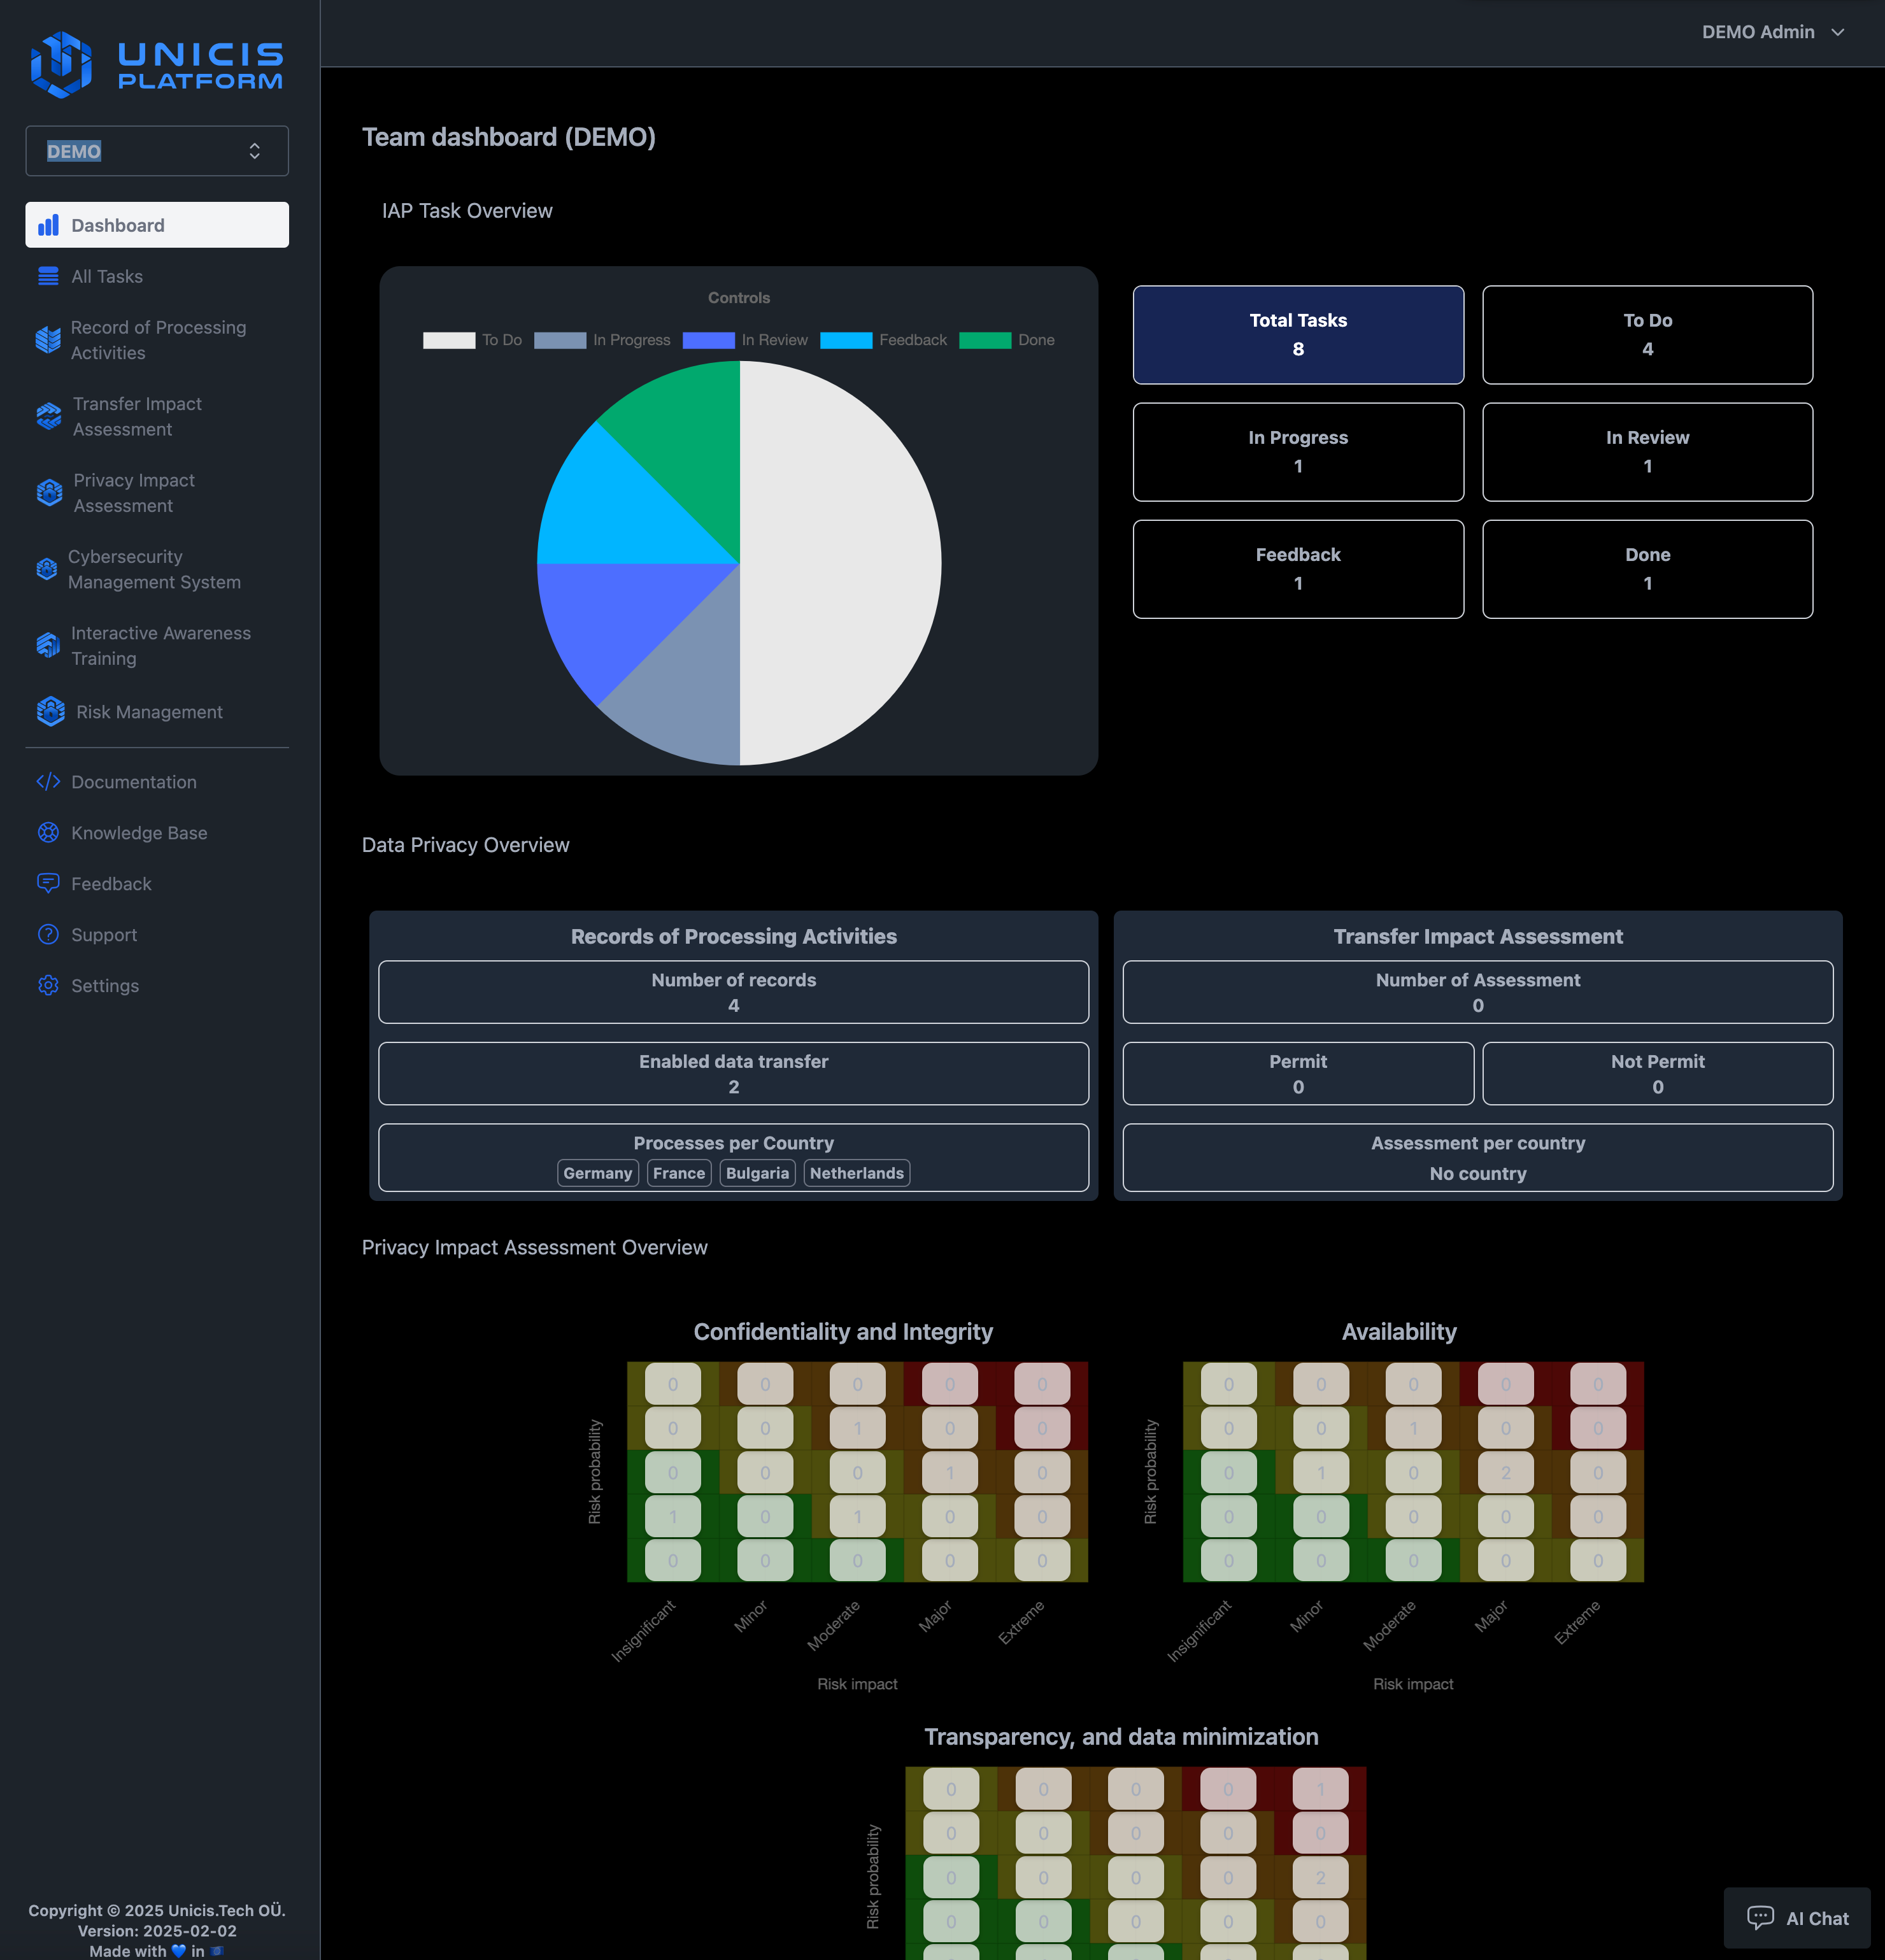Open the Risk Management module
The image size is (1885, 1960).
(x=157, y=711)
